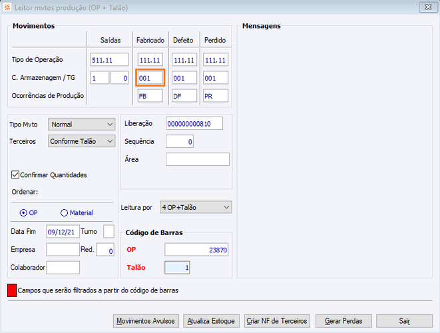Click the Fabricado C. Armazenagem field 001
This screenshot has height=333, width=440.
[x=150, y=78]
